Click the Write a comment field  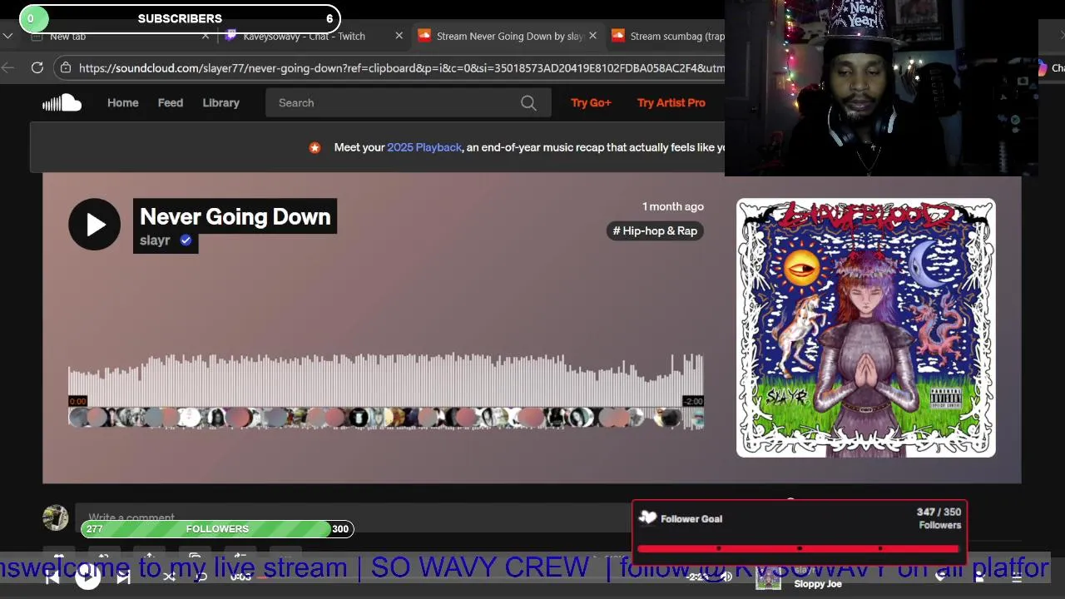pyautogui.click(x=354, y=517)
